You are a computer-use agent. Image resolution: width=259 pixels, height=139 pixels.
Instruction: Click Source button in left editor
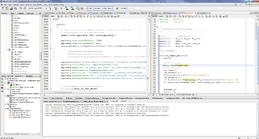[x=46, y=16]
